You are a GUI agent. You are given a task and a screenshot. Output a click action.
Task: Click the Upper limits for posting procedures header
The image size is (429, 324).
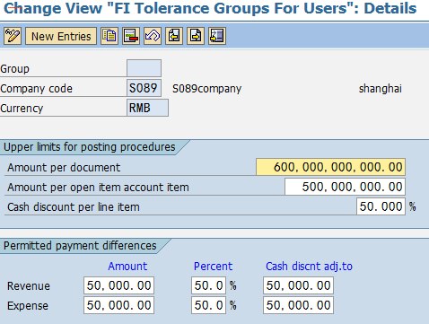coord(89,147)
